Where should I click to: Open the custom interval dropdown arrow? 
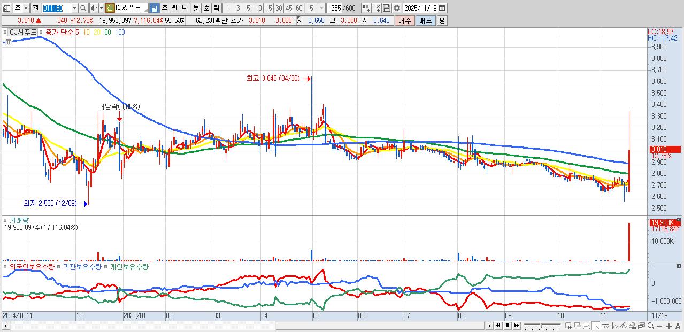(321, 8)
